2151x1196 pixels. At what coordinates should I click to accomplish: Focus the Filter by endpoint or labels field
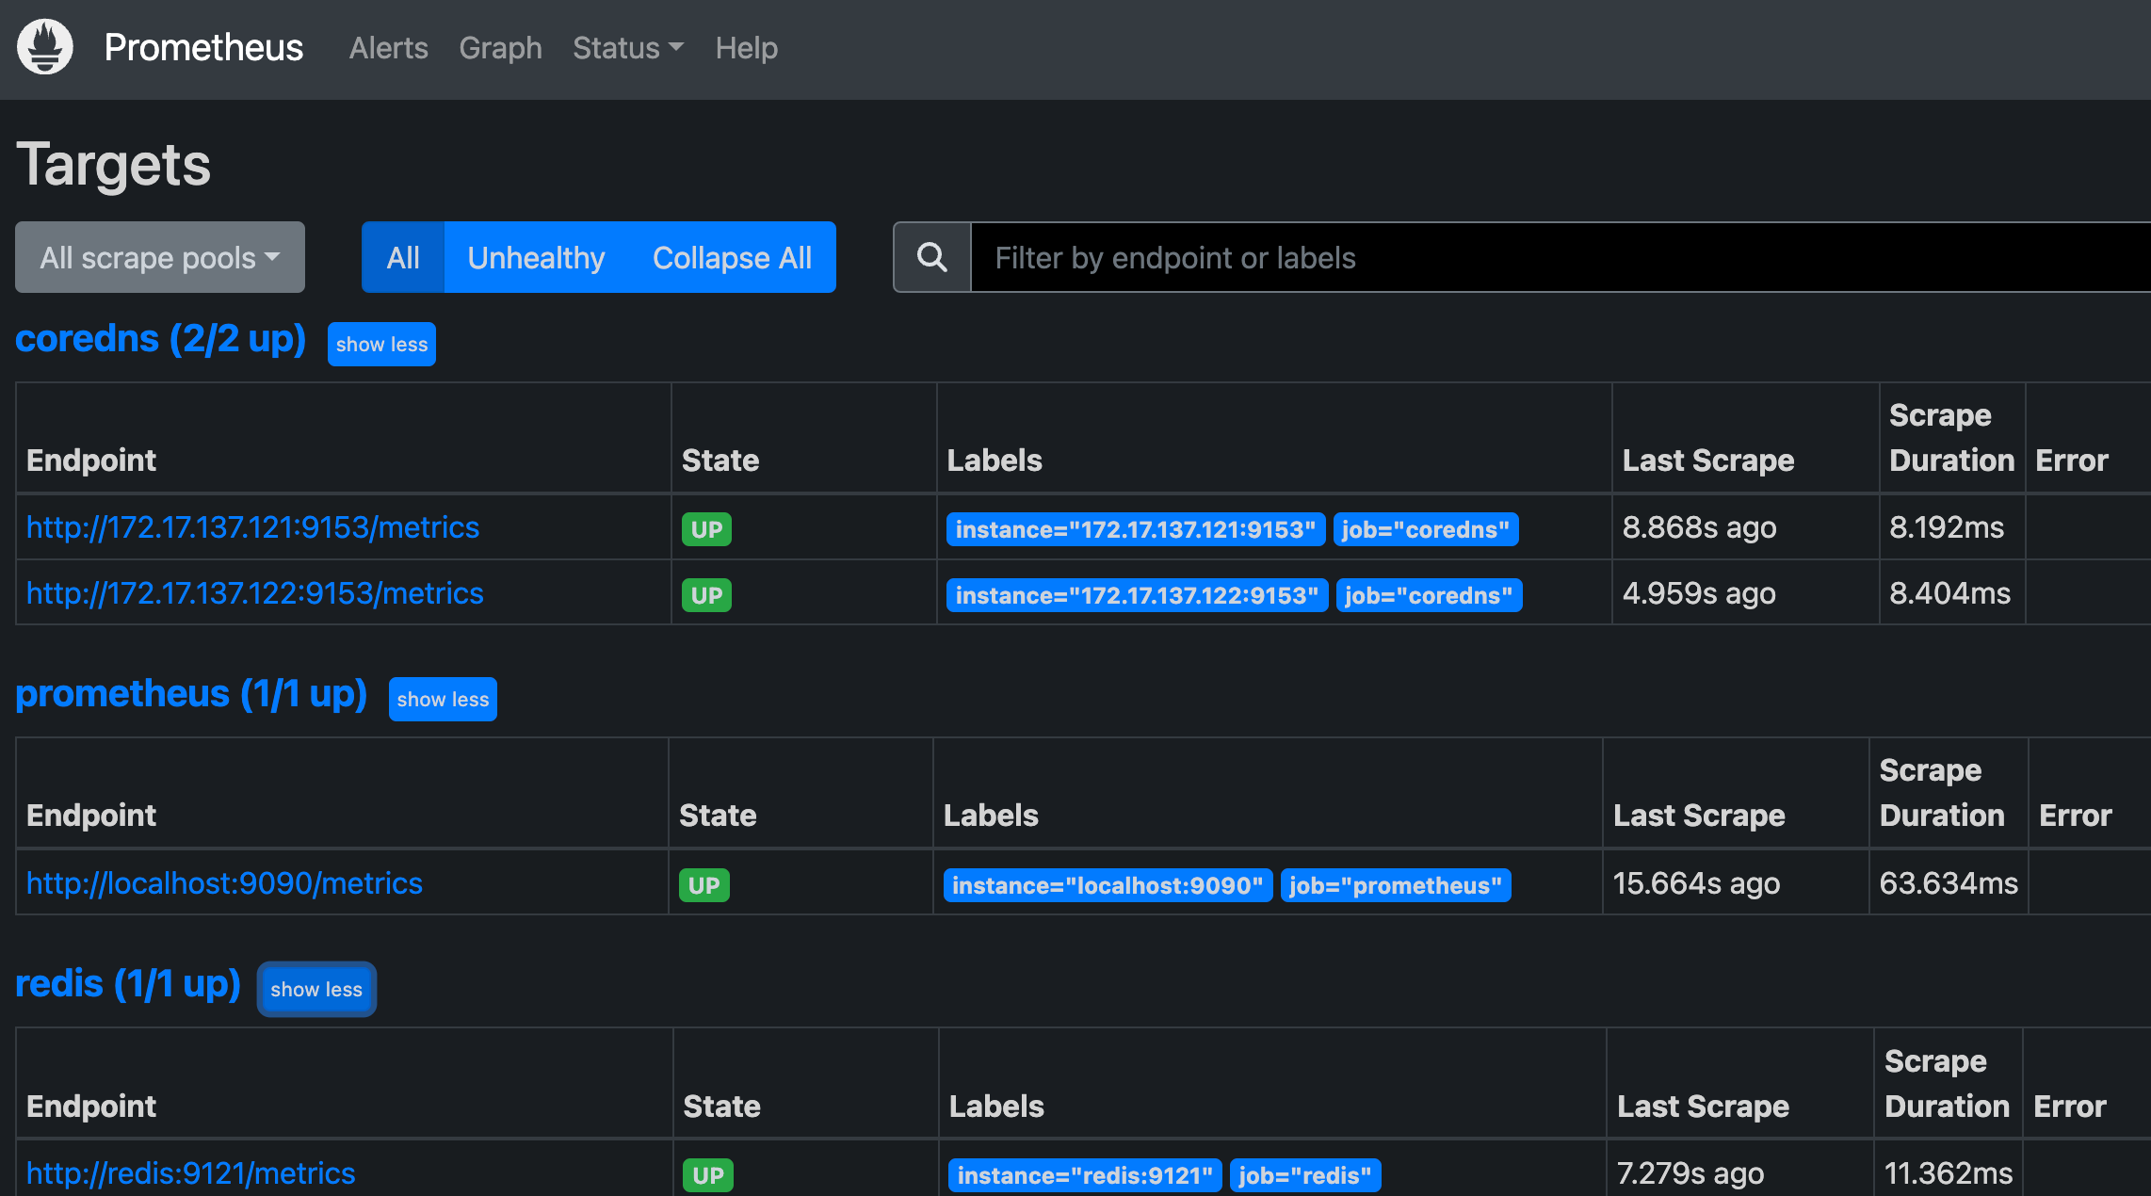pyautogui.click(x=1561, y=257)
